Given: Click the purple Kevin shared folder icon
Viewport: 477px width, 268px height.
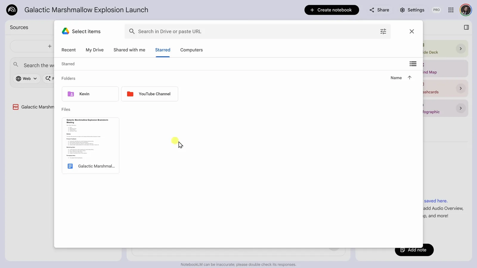Looking at the screenshot, I should [71, 94].
